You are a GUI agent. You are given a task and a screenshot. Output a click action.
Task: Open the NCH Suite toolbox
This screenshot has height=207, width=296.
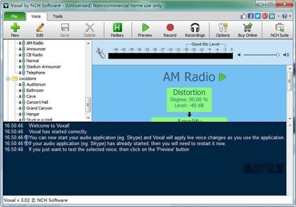pos(280,30)
